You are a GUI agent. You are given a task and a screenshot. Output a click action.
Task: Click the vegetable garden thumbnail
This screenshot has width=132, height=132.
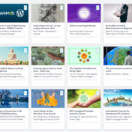[x=48, y=56]
